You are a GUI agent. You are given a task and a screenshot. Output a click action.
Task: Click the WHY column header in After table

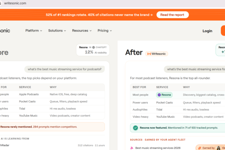(x=186, y=87)
